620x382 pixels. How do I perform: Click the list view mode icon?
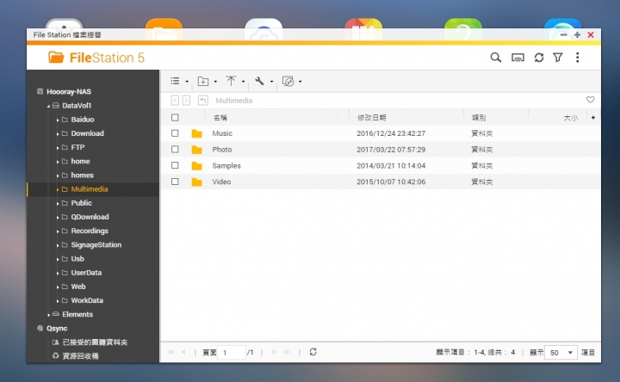click(x=175, y=81)
